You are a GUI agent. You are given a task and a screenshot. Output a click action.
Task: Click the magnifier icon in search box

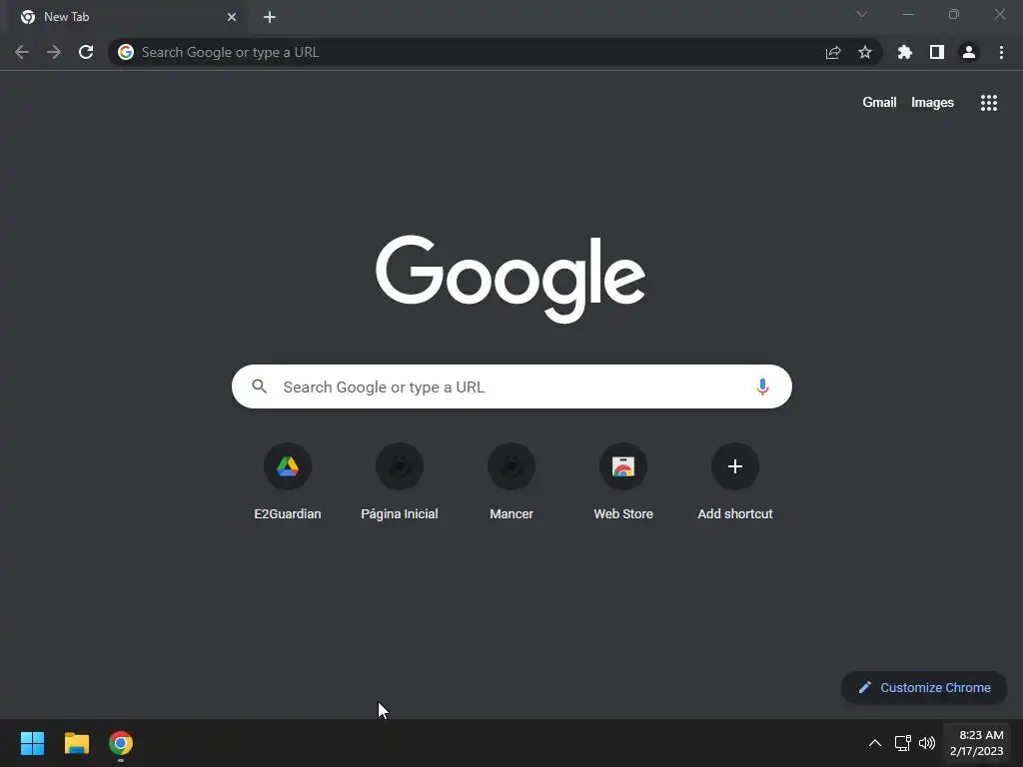pos(259,386)
